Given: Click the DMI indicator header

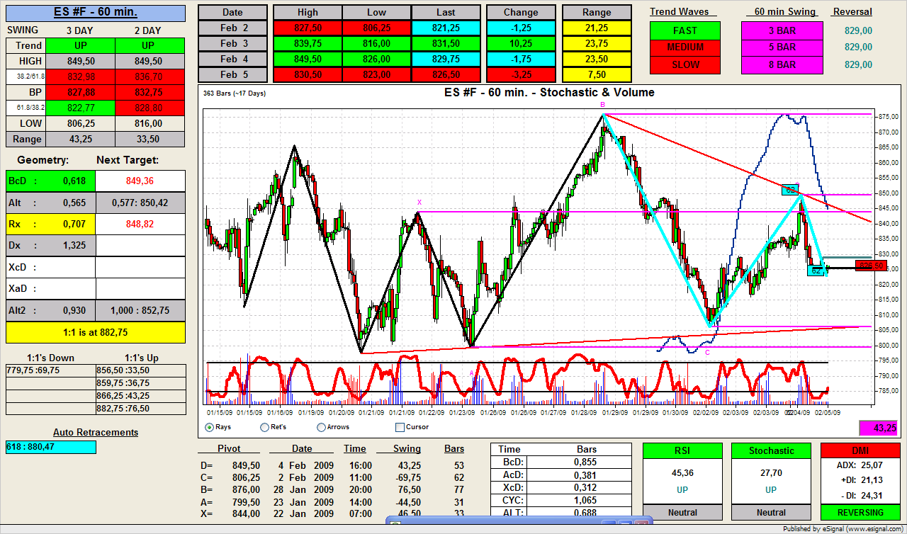Looking at the screenshot, I should [860, 450].
